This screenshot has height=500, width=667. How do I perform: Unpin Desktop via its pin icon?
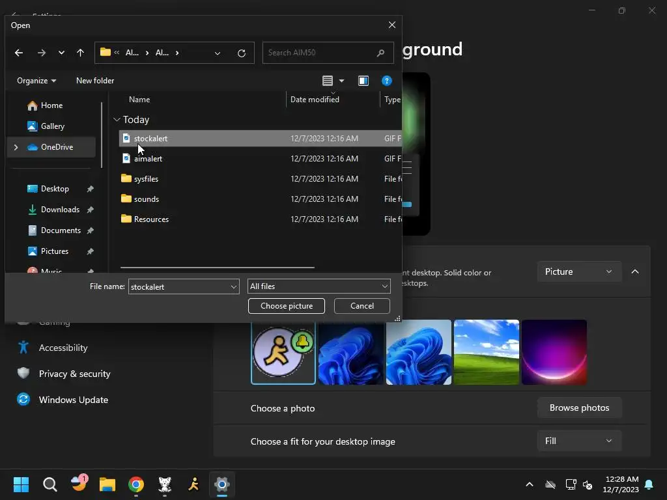(90, 189)
